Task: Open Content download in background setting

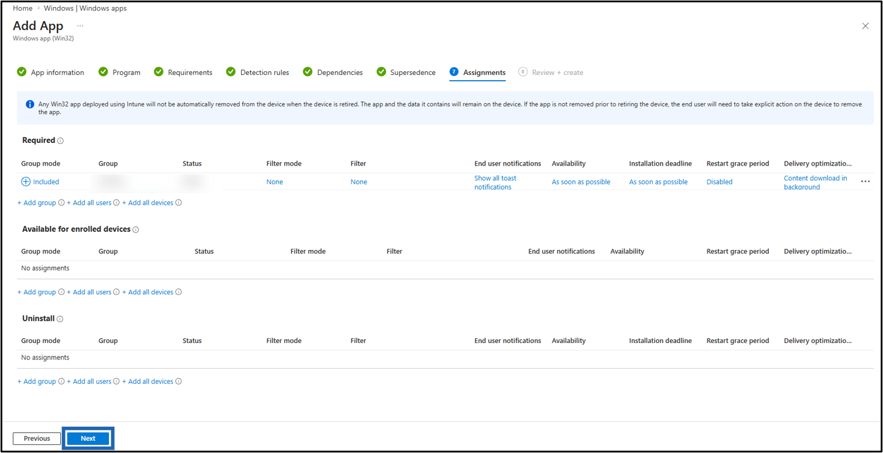Action: pos(816,183)
